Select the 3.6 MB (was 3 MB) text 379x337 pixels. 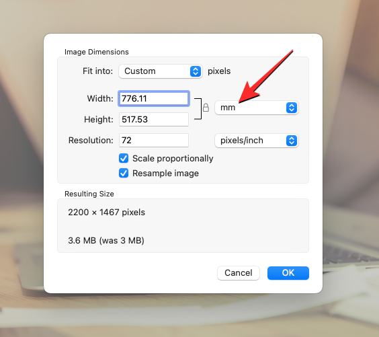tap(106, 240)
